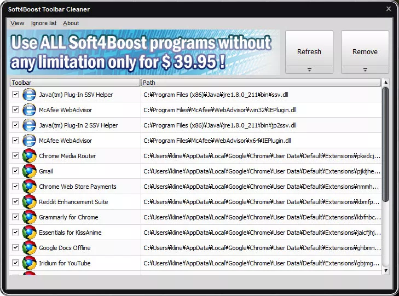Uncheck Google Docs Offline checkbox
Image resolution: width=399 pixels, height=296 pixels.
[15, 247]
